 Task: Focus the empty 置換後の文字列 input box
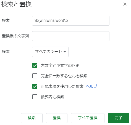[71, 36]
